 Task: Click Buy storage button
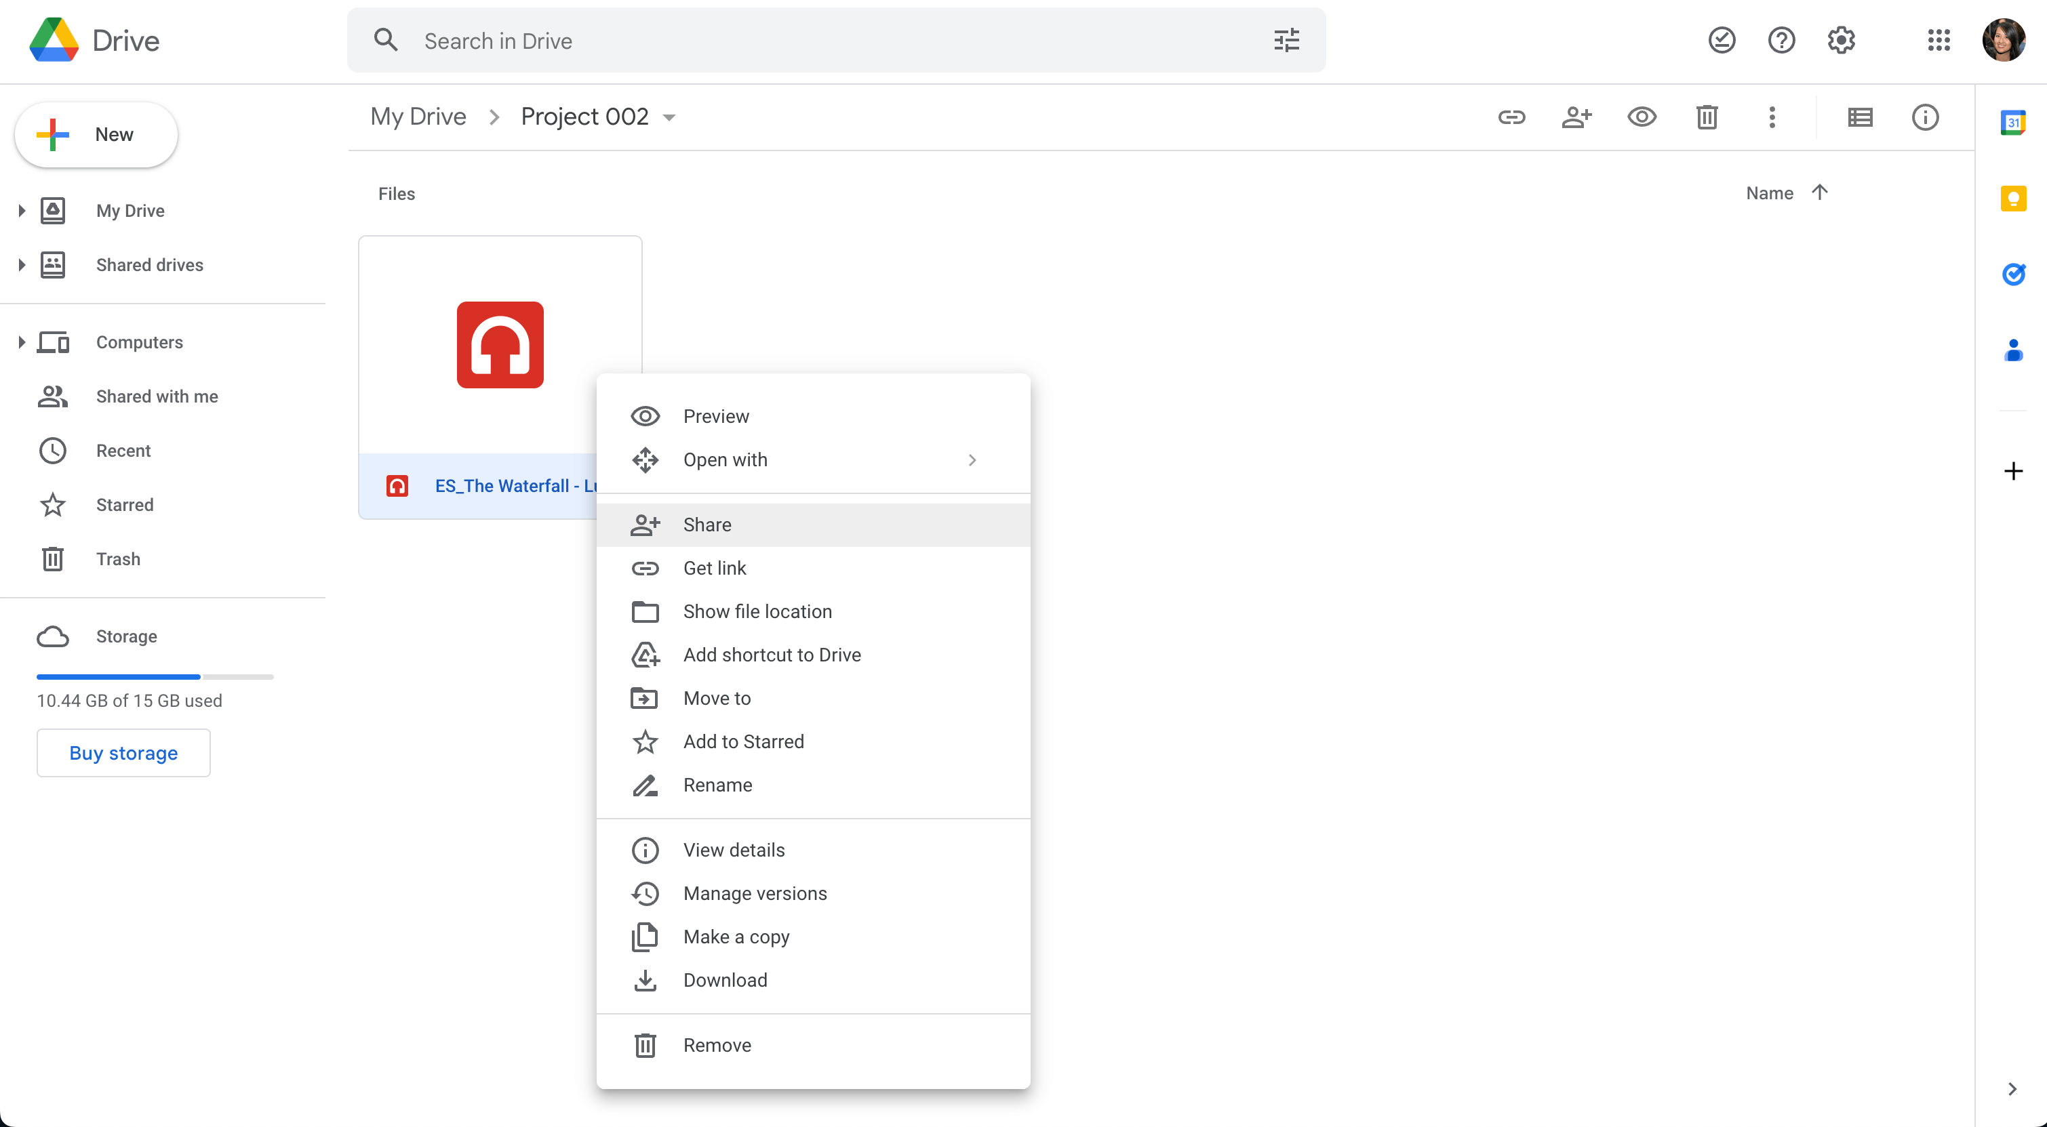tap(123, 752)
